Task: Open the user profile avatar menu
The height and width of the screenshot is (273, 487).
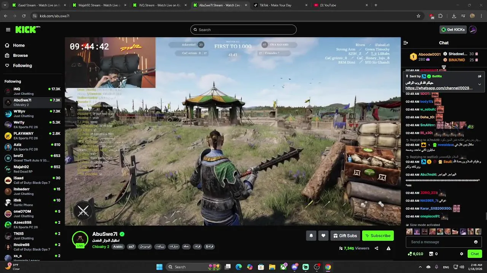Action: tap(473, 30)
